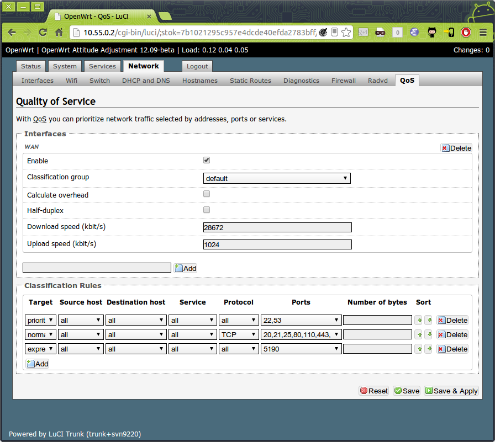
Task: Untick the WAN Enable checkbox
Action: pyautogui.click(x=207, y=160)
